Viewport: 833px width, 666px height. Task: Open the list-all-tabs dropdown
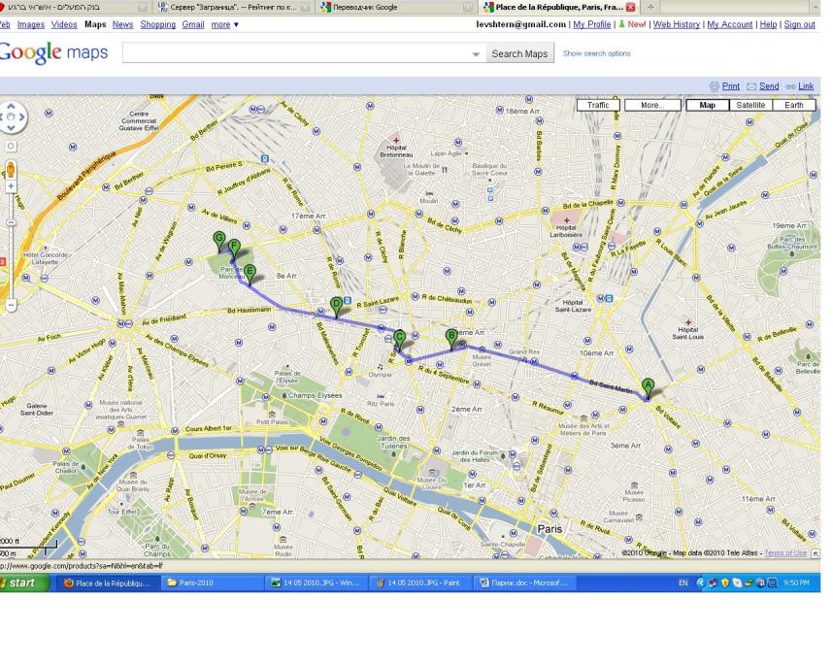click(816, 8)
